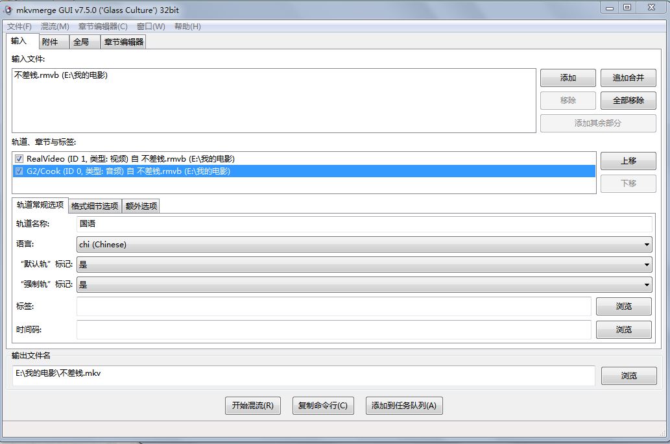This screenshot has width=670, height=444.
Task: Start muxing with 开始混流(R)
Action: pos(252,406)
